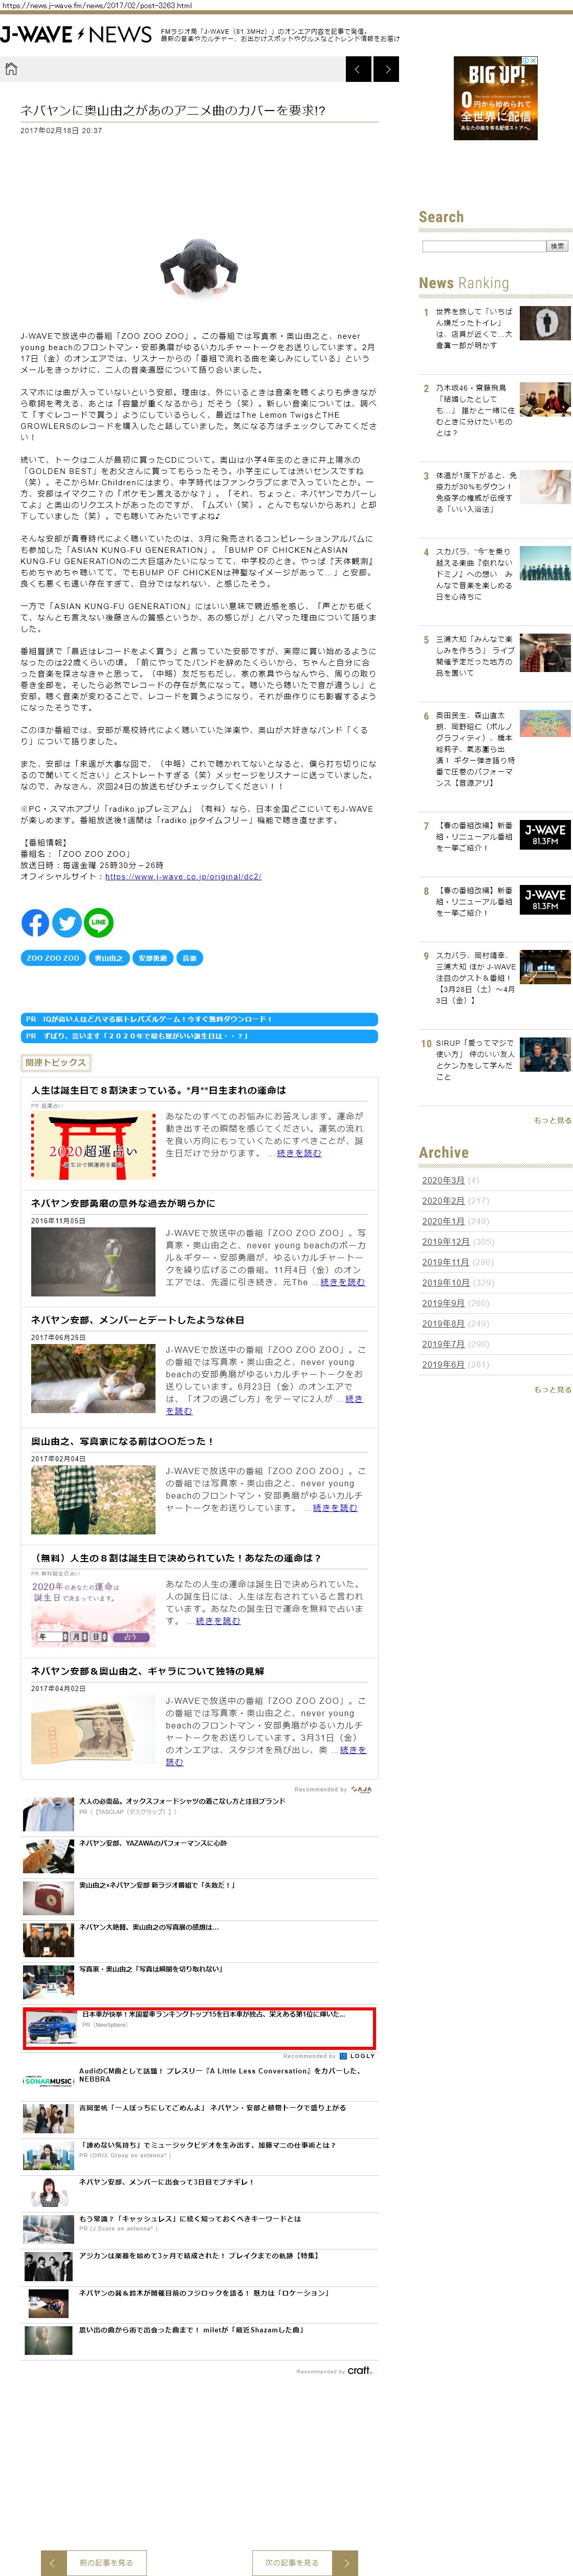
Task: Open the 2020年3月 archive link
Action: pyautogui.click(x=442, y=1180)
